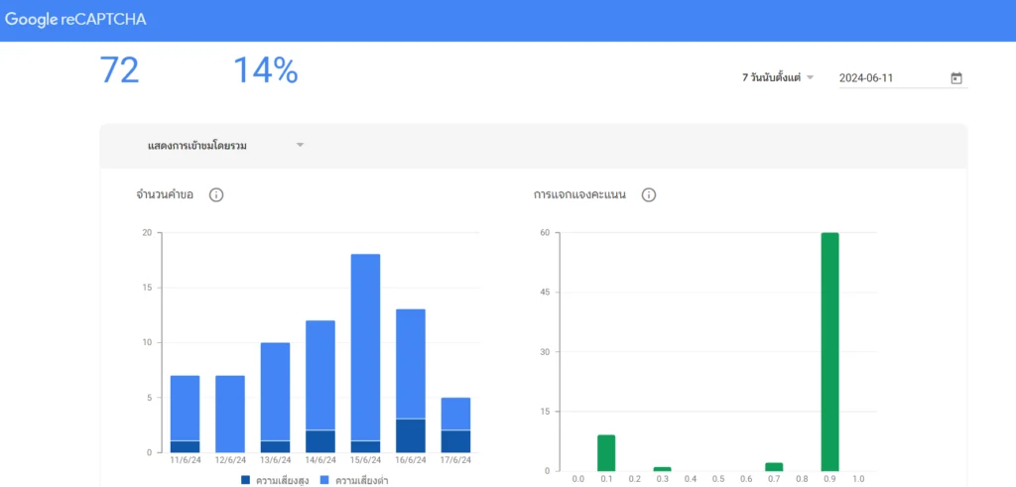
Task: Click the 14/6/24 stacked bar
Action: pos(320,387)
